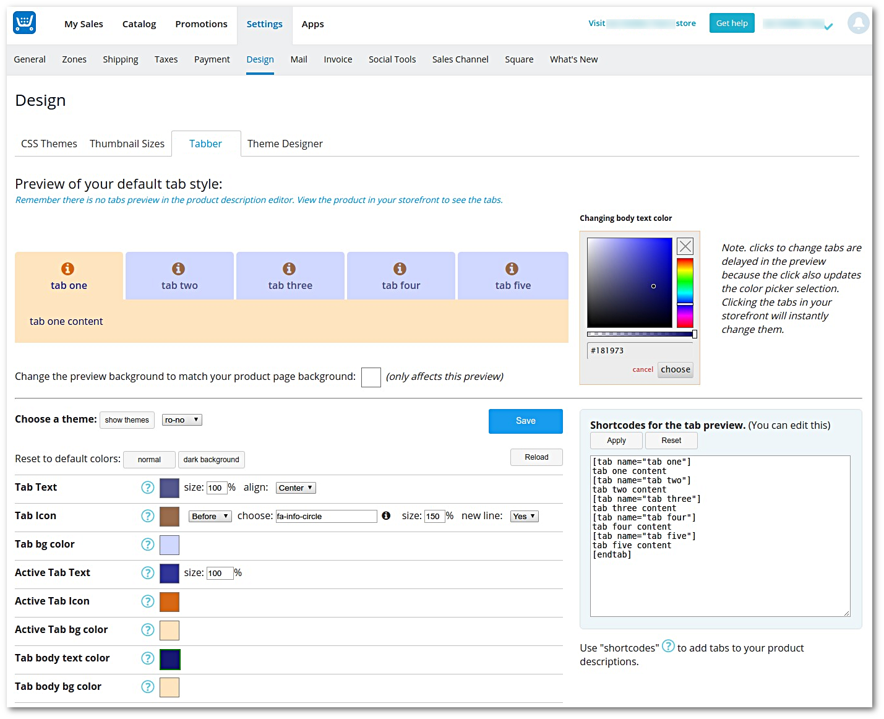884x719 pixels.
Task: Open the notifications bell icon
Action: tap(858, 24)
